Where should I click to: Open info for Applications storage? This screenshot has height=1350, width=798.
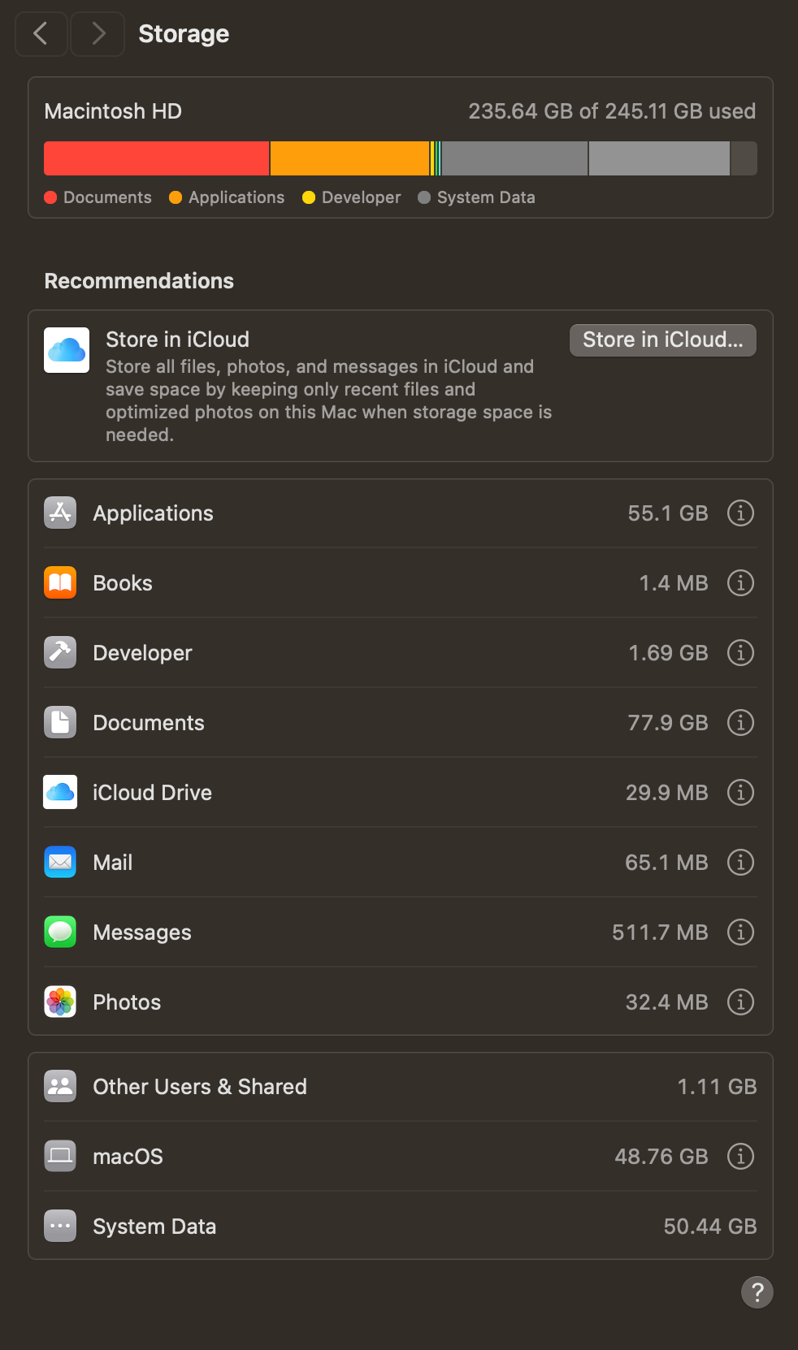coord(740,513)
